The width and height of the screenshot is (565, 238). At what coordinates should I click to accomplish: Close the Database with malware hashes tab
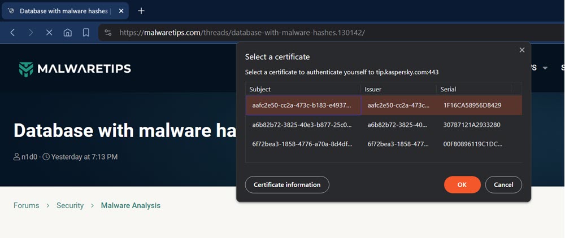[121, 11]
